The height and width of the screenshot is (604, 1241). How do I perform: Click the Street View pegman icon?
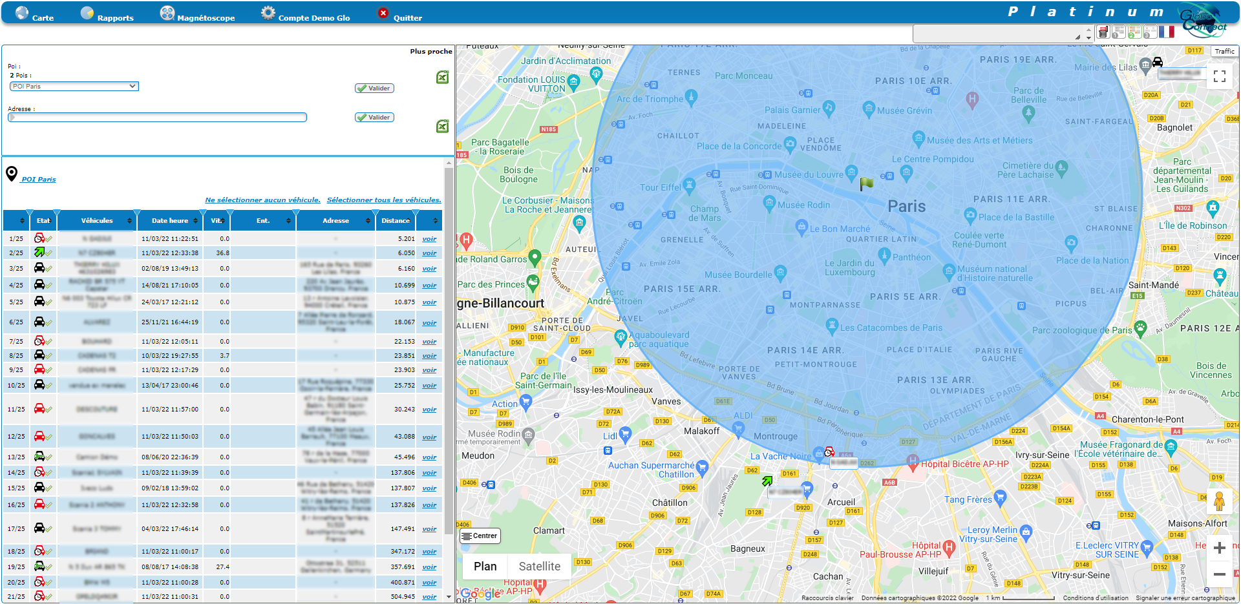pos(1219,502)
